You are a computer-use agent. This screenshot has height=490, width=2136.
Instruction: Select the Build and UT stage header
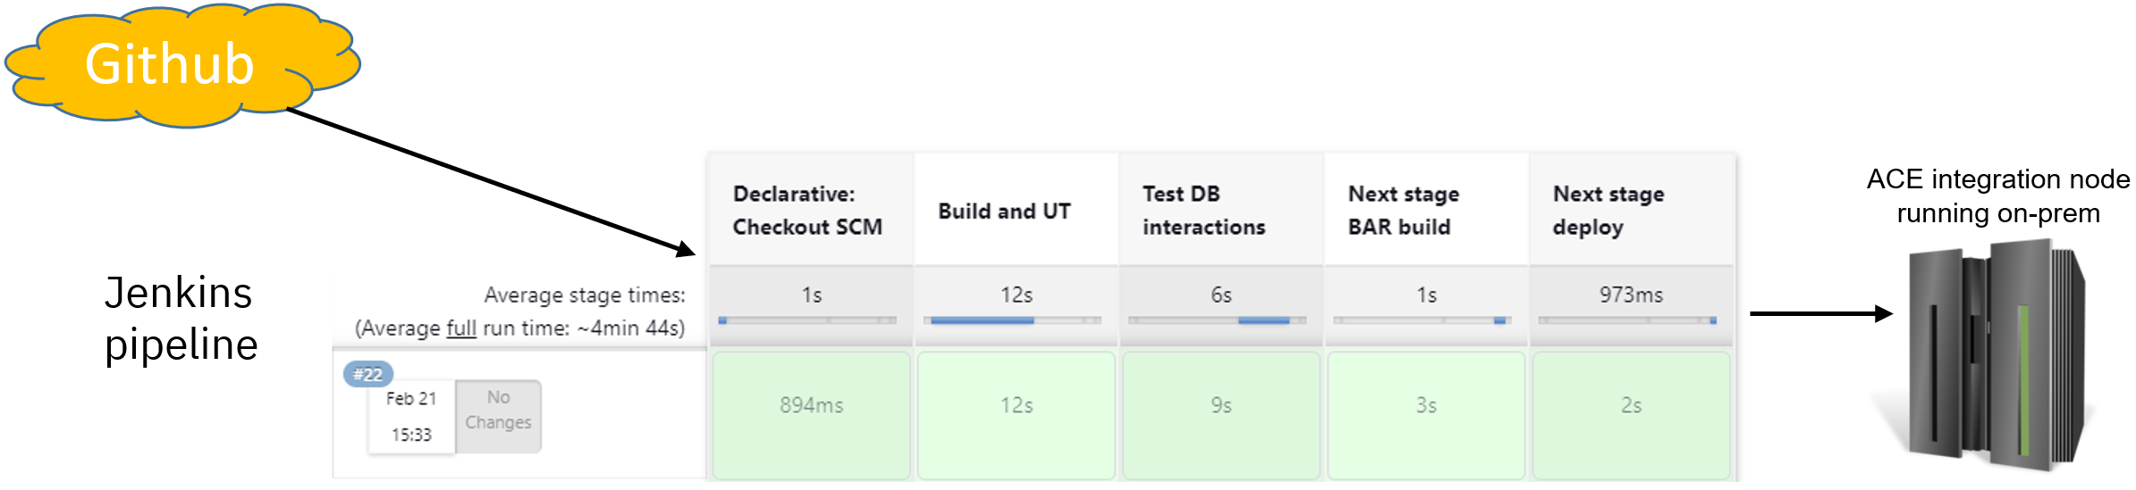click(x=1005, y=212)
